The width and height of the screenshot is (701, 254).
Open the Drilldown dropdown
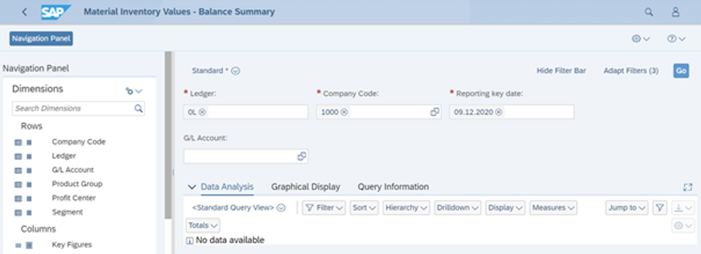pyautogui.click(x=458, y=208)
